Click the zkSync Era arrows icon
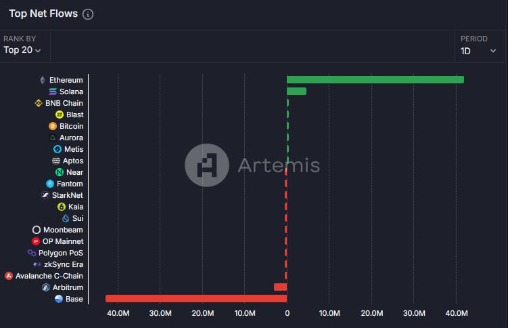Viewport: 508px width, 328px height. coord(37,264)
